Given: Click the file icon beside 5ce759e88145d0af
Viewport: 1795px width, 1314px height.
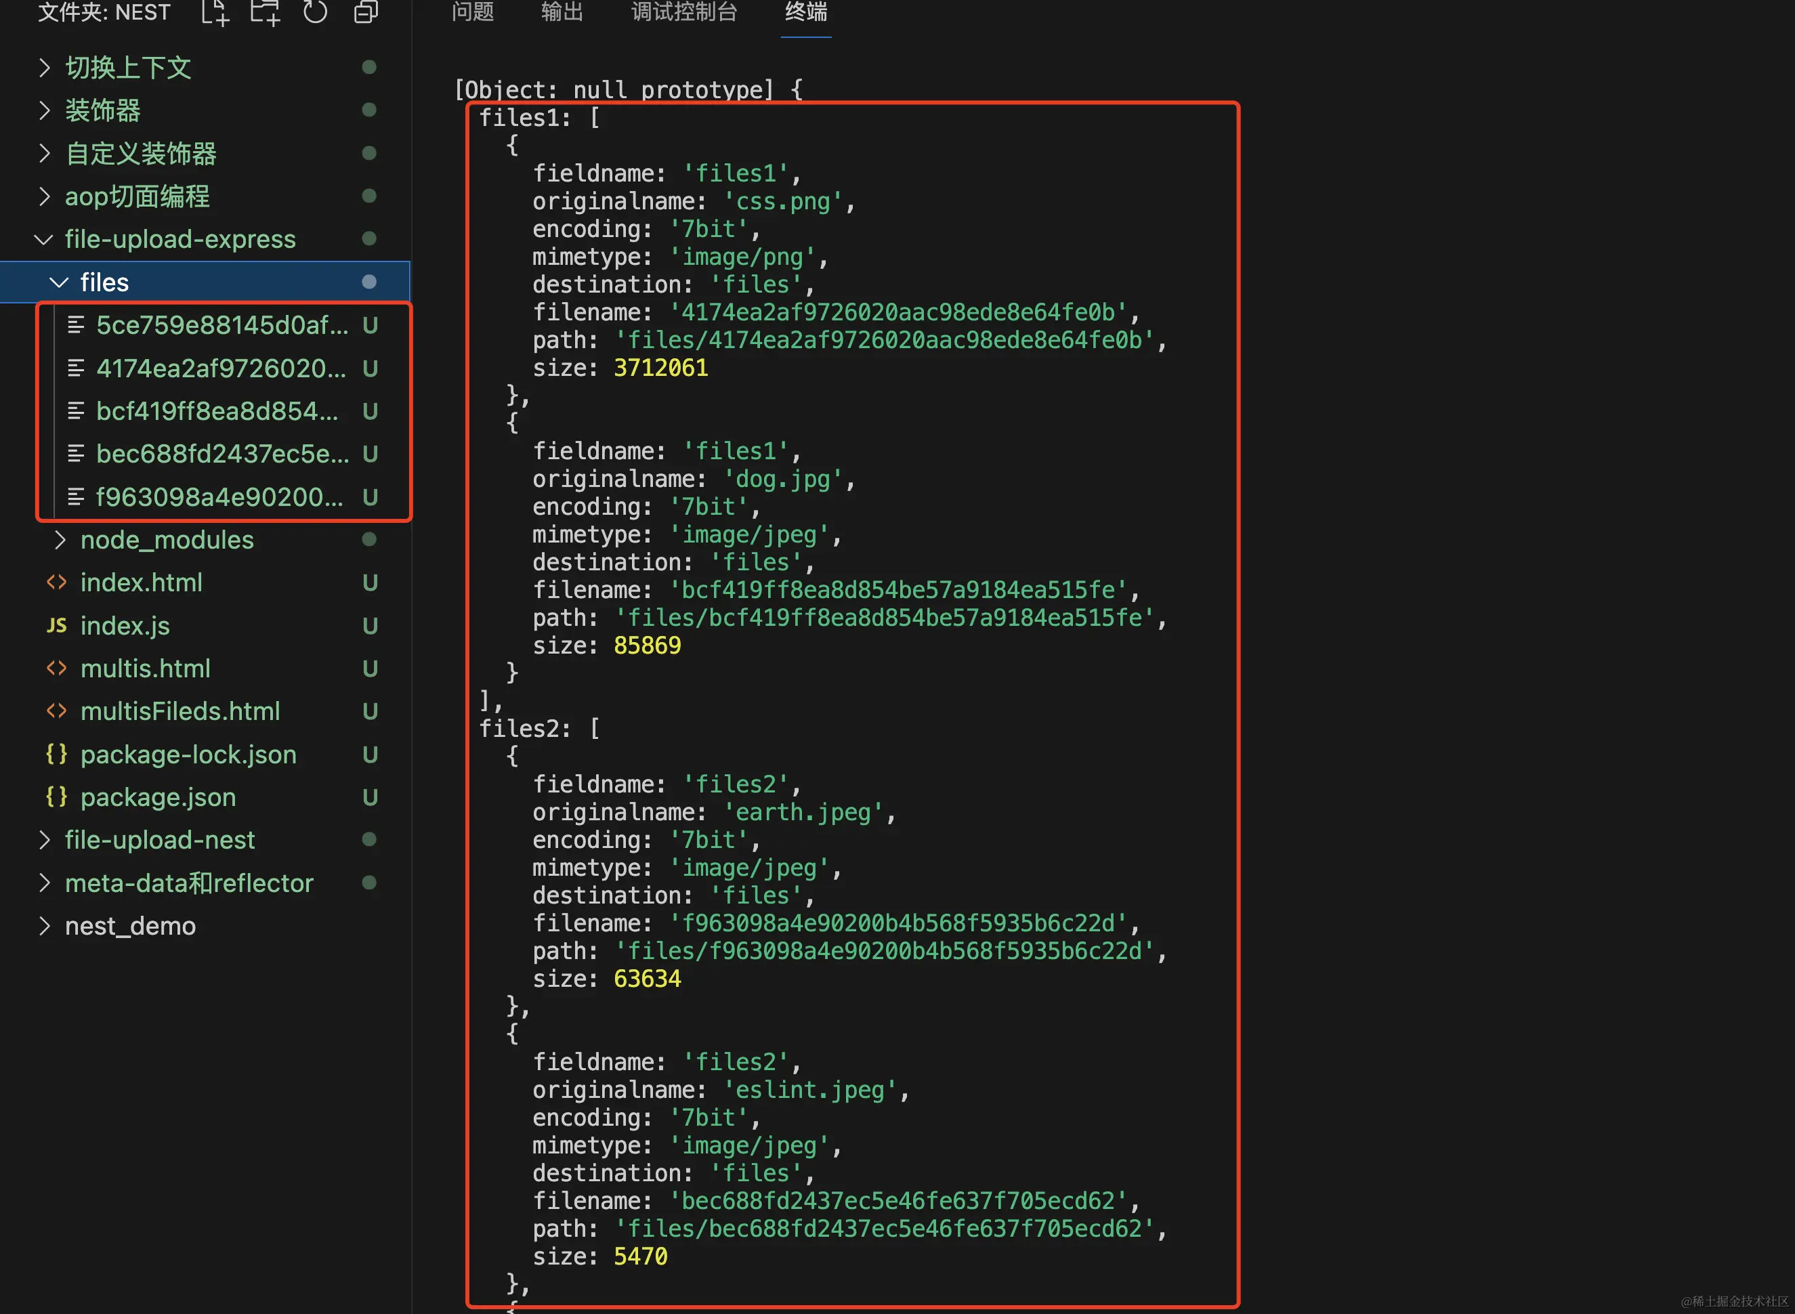Looking at the screenshot, I should coord(76,324).
